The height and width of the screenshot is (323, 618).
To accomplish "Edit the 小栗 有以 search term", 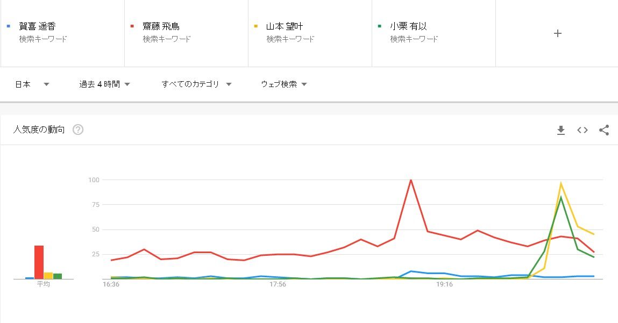I will click(x=409, y=26).
